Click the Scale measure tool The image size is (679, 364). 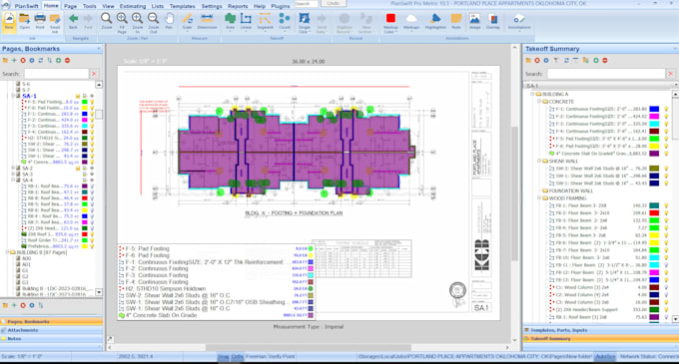tap(187, 21)
